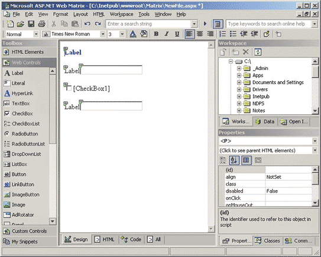Image resolution: width=321 pixels, height=257 pixels.
Task: Click the Background Color paint bucket icon
Action: [144, 34]
